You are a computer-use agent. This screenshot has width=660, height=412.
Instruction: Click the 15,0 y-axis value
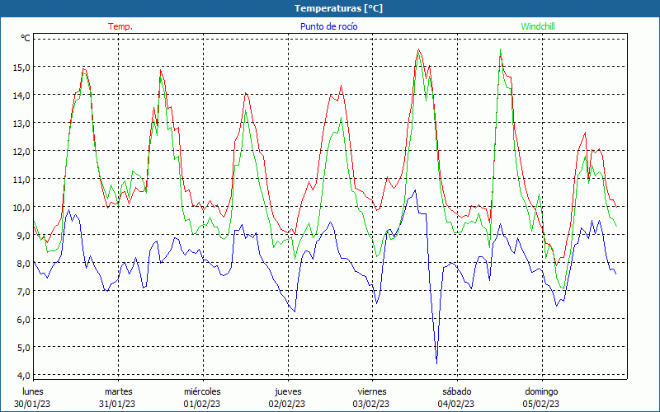click(22, 67)
